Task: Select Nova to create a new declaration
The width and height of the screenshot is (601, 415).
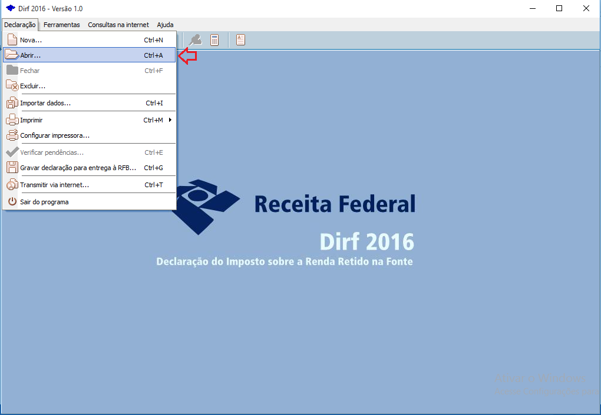Action: click(89, 40)
